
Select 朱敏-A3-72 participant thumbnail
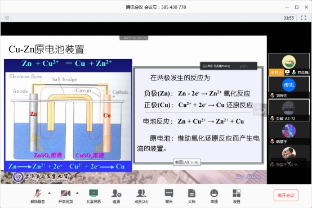[289, 110]
